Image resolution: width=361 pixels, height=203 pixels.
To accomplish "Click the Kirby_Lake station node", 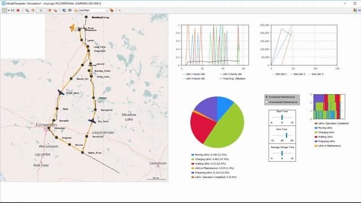I will click(x=91, y=76).
